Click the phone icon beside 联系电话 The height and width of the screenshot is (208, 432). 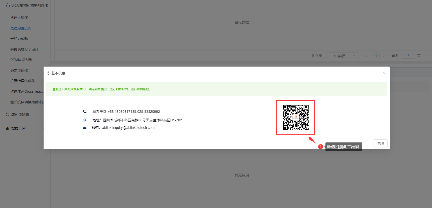click(x=85, y=112)
